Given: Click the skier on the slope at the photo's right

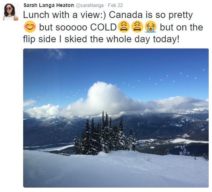Looking at the screenshot, I should 195,158.
